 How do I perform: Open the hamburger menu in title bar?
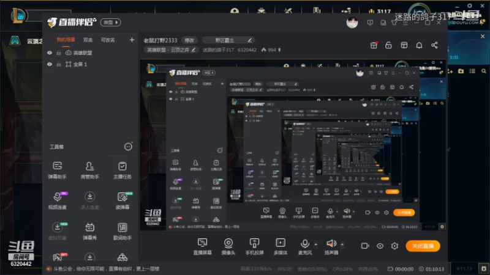pyautogui.click(x=405, y=23)
